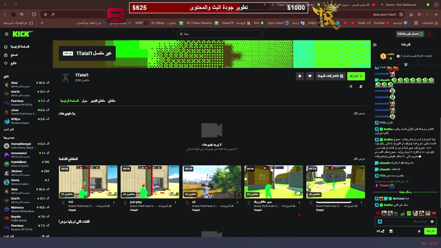Click the heart follow button on channel
This screenshot has width=441, height=248.
click(310, 76)
